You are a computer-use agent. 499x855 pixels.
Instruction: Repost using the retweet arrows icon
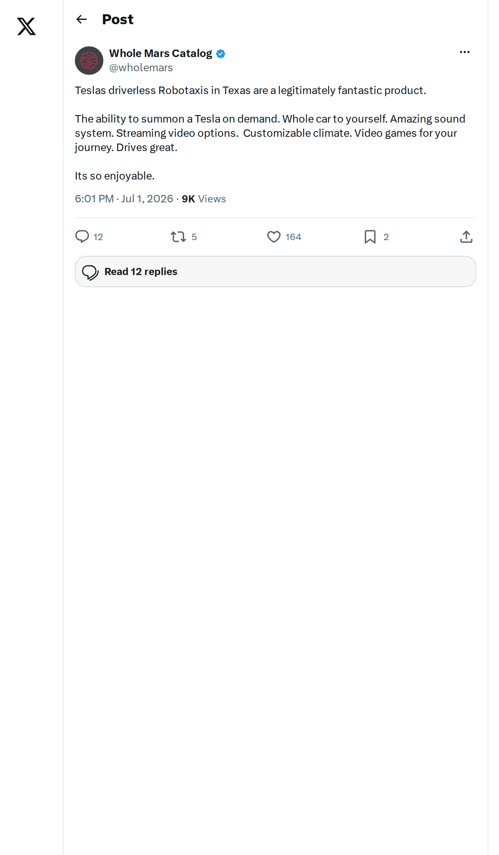point(178,237)
